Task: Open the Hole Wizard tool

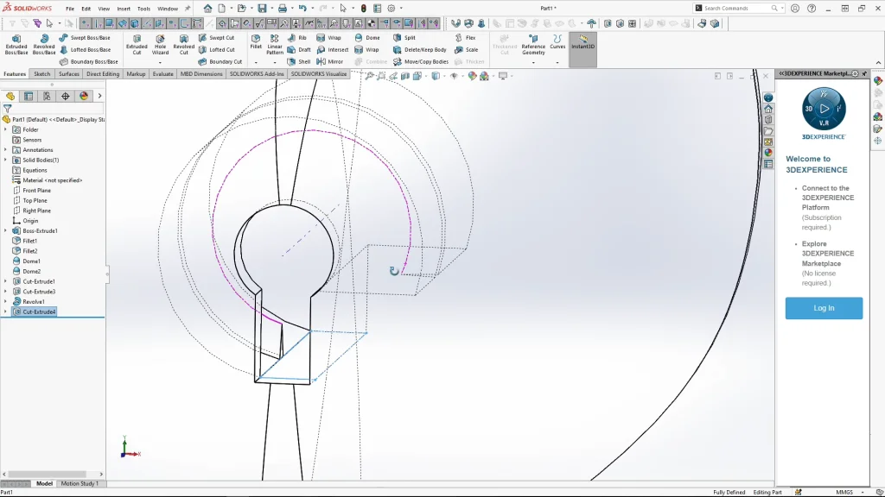Action: (x=160, y=45)
